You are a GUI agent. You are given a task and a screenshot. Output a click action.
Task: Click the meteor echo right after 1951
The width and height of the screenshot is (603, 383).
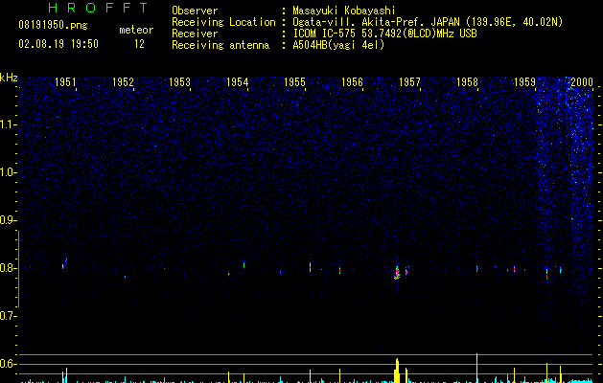(64, 264)
